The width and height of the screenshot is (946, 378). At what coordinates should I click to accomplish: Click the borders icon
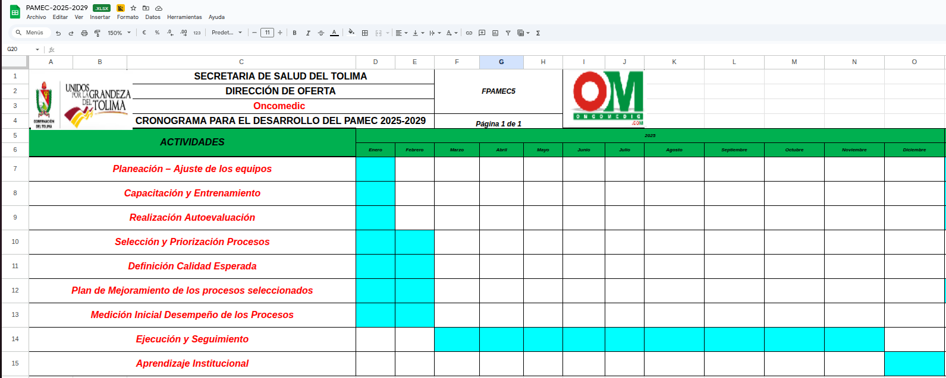[365, 33]
